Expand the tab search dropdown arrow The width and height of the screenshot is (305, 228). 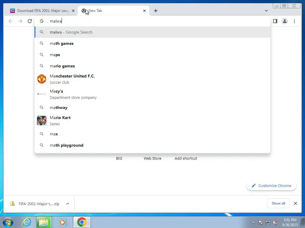point(266,11)
